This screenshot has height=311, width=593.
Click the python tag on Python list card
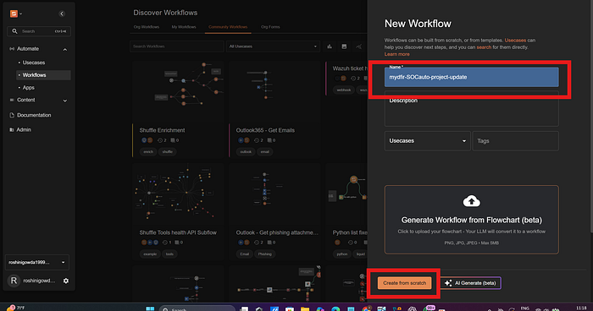(x=342, y=254)
